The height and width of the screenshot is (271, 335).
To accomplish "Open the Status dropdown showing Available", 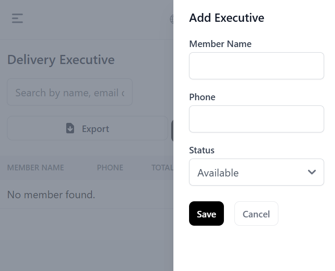I will (256, 172).
